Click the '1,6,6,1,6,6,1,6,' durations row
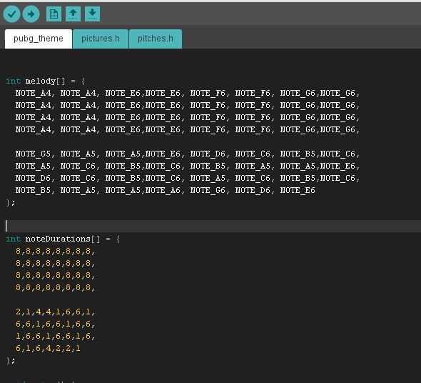 55,337
